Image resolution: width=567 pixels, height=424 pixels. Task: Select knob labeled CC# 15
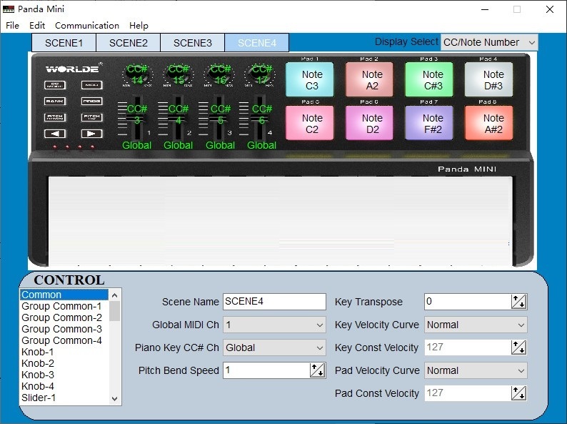coord(178,74)
